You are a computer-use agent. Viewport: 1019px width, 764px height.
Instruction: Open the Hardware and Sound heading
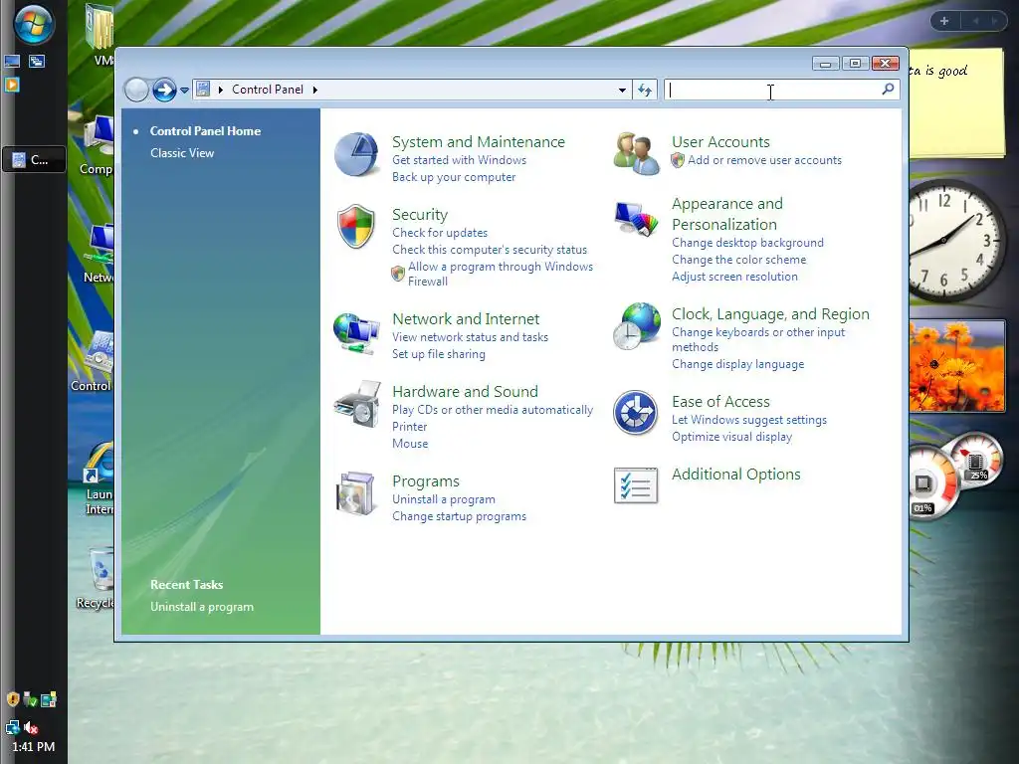465,391
